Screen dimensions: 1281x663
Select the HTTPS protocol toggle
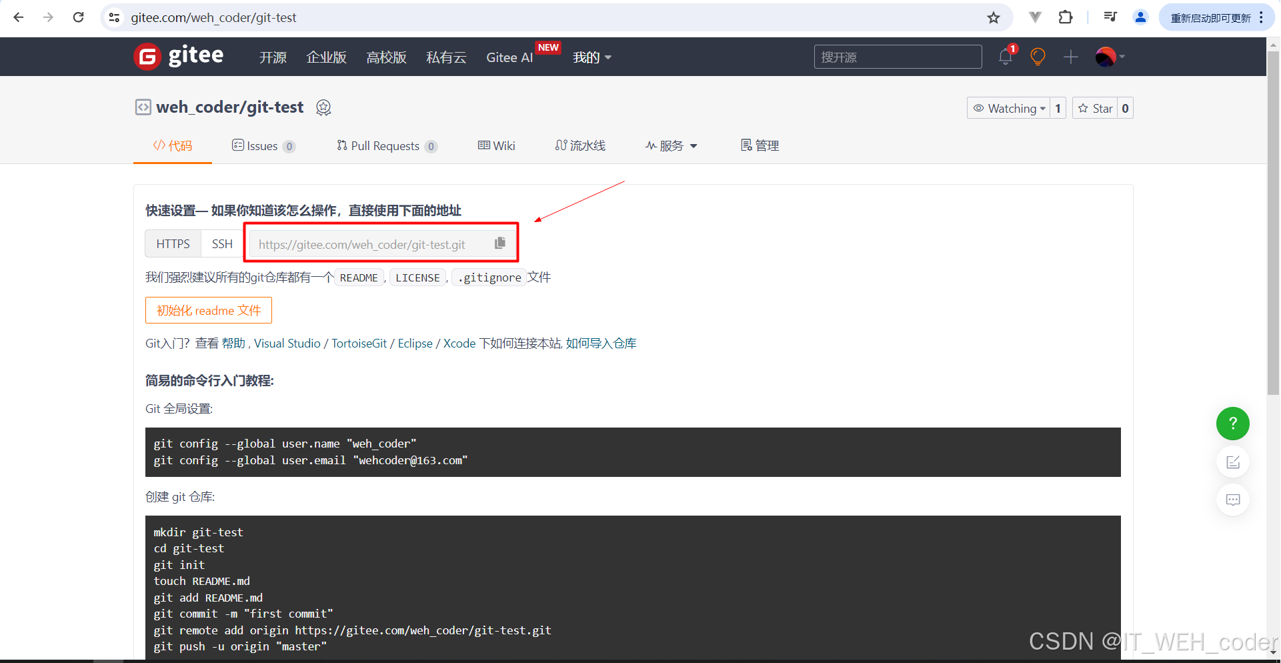[x=173, y=243]
